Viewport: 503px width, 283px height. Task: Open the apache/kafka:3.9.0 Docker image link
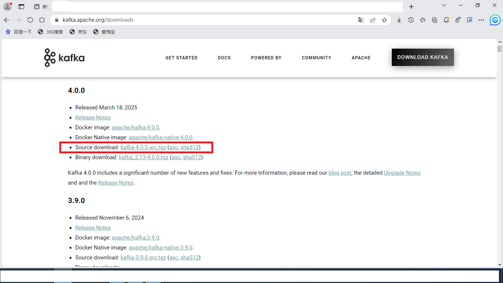[136, 238]
